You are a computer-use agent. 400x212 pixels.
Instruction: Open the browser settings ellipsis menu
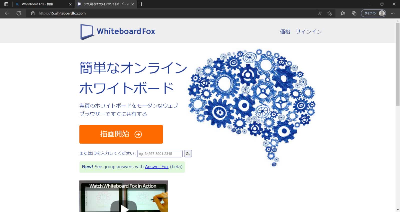click(x=393, y=13)
